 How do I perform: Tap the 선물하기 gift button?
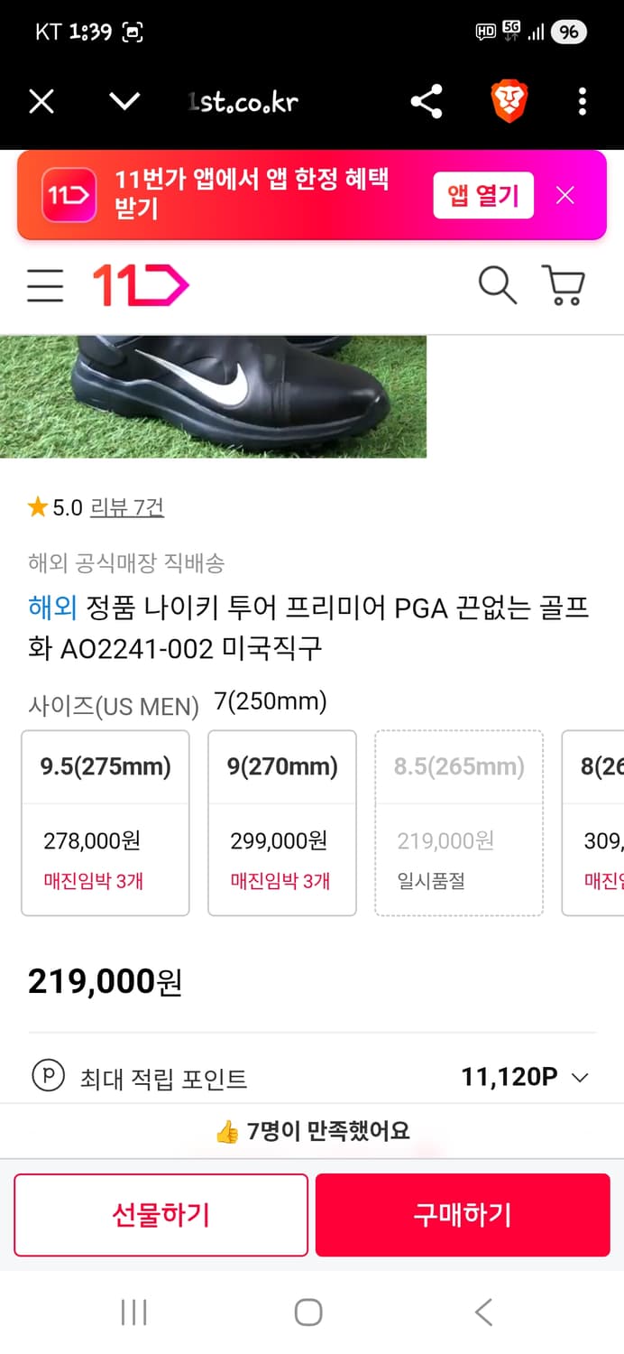pos(161,1215)
